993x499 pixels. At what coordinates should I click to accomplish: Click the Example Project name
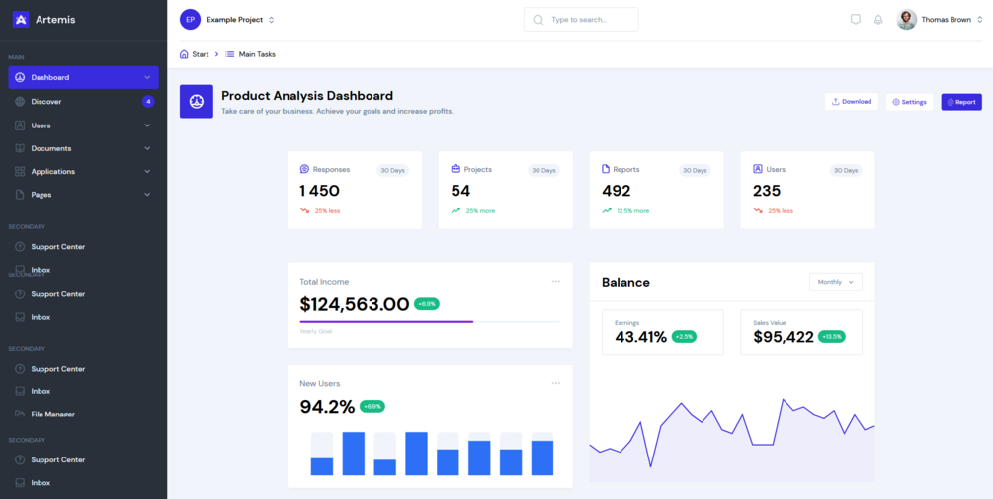point(235,20)
